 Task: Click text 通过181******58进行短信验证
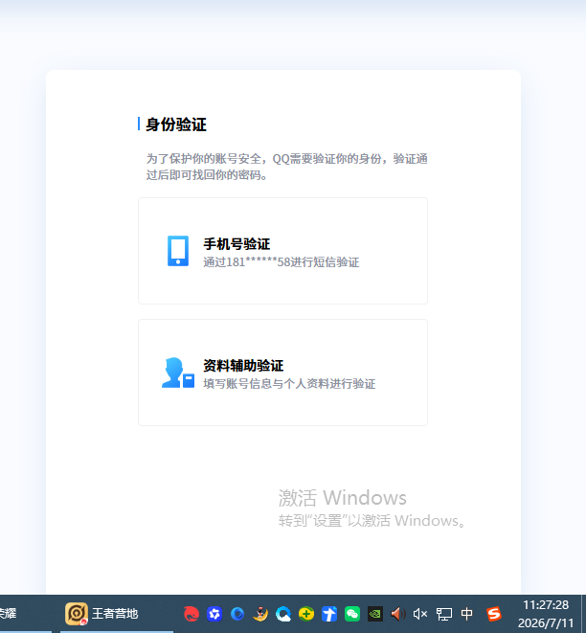click(x=281, y=262)
